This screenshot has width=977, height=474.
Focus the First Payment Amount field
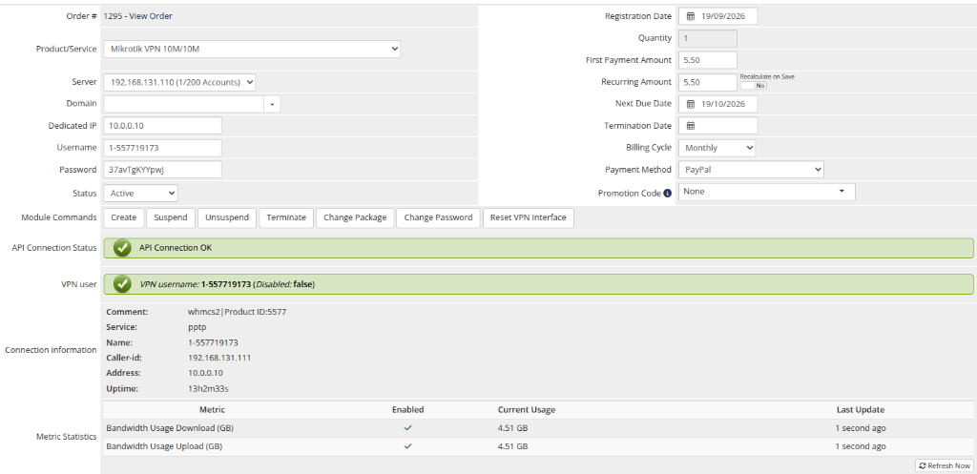click(708, 60)
